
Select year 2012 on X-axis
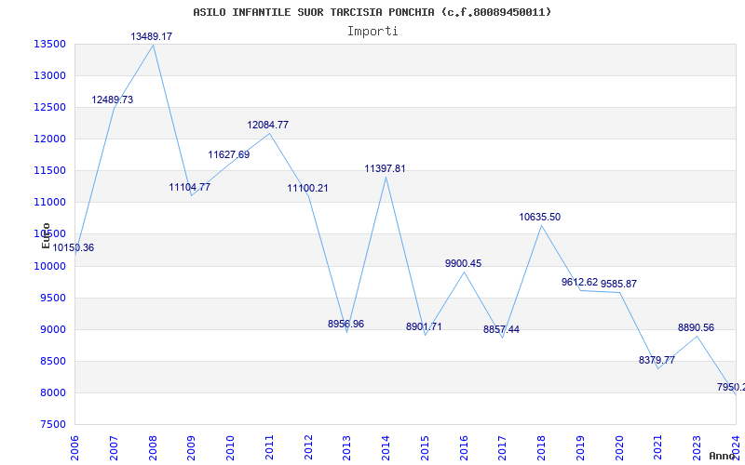(x=308, y=447)
